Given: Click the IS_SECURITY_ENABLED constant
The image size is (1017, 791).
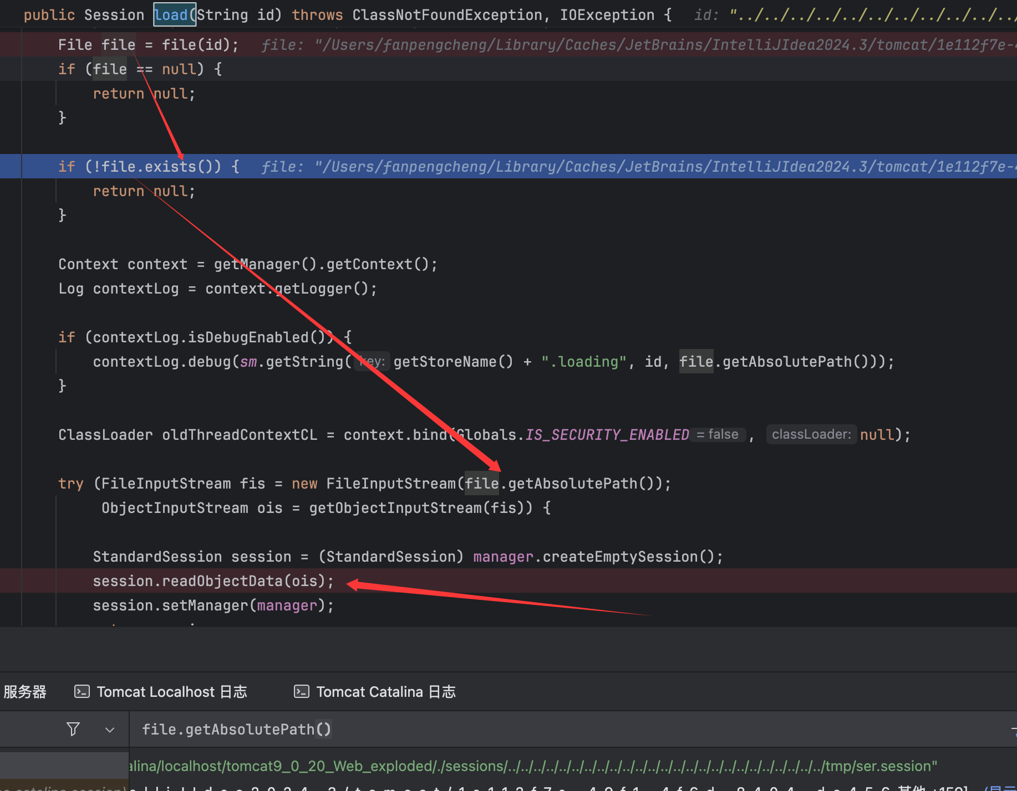Looking at the screenshot, I should point(607,435).
